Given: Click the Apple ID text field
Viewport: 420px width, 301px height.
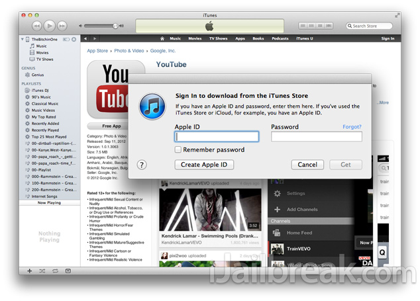Looking at the screenshot, I should tap(217, 137).
